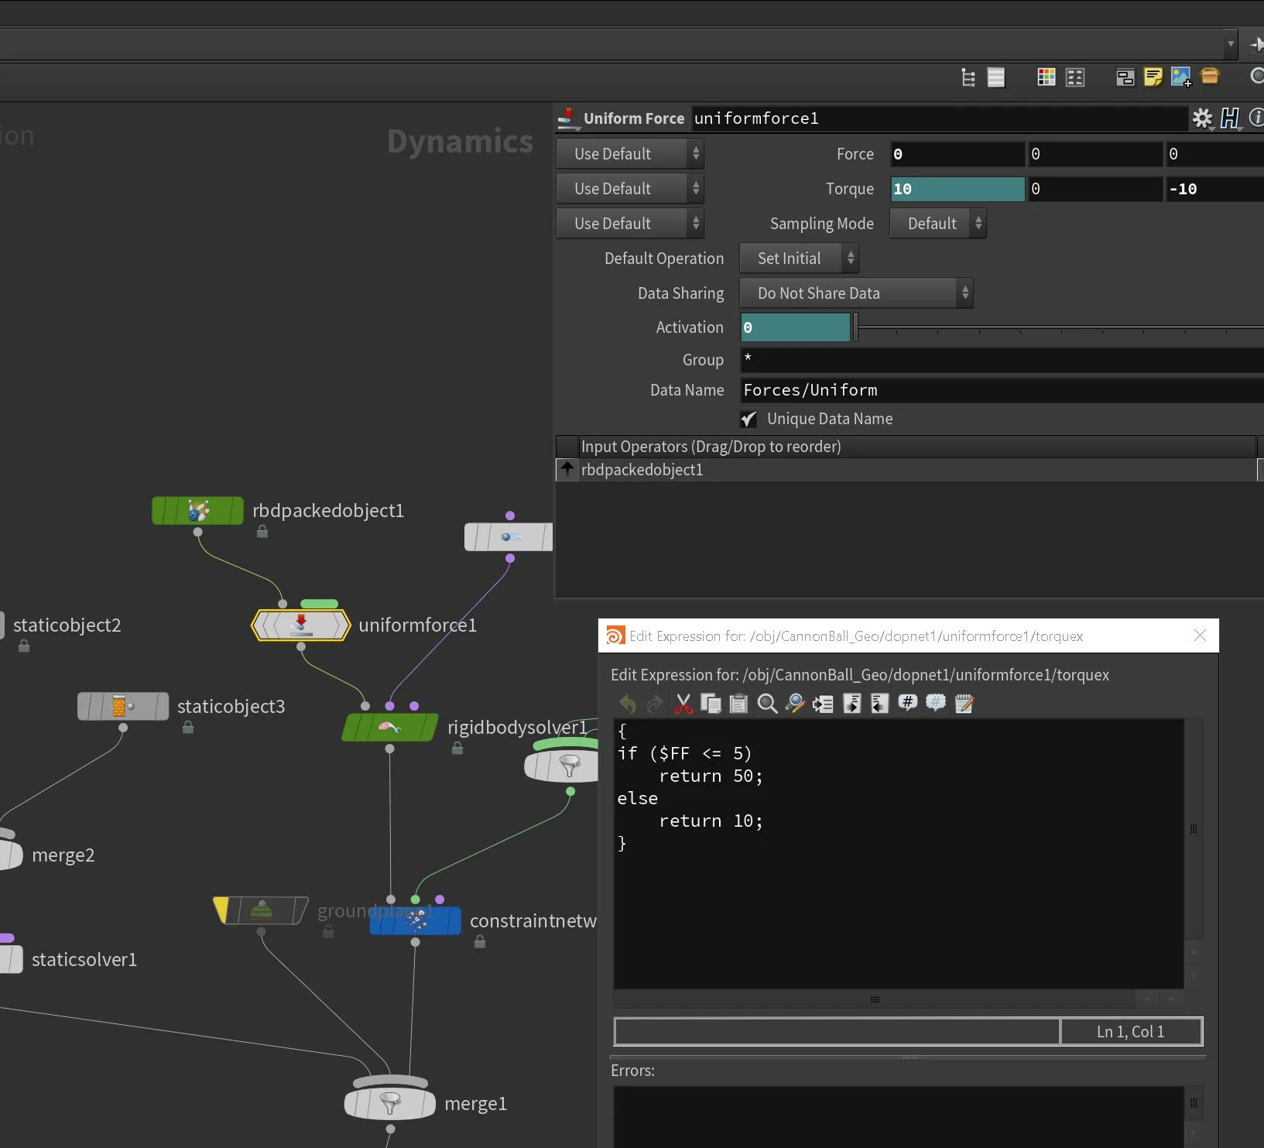Select the merge1 node
Image resolution: width=1264 pixels, height=1148 pixels.
pos(390,1103)
